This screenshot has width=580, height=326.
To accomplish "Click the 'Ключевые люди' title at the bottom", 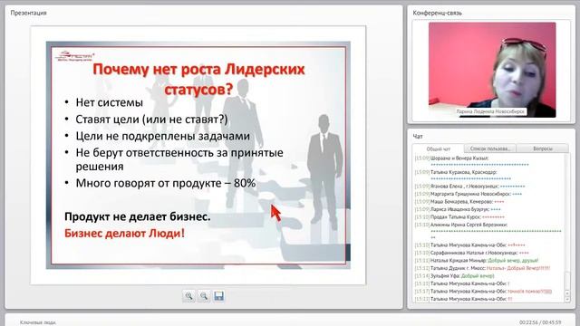I will click(38, 322).
